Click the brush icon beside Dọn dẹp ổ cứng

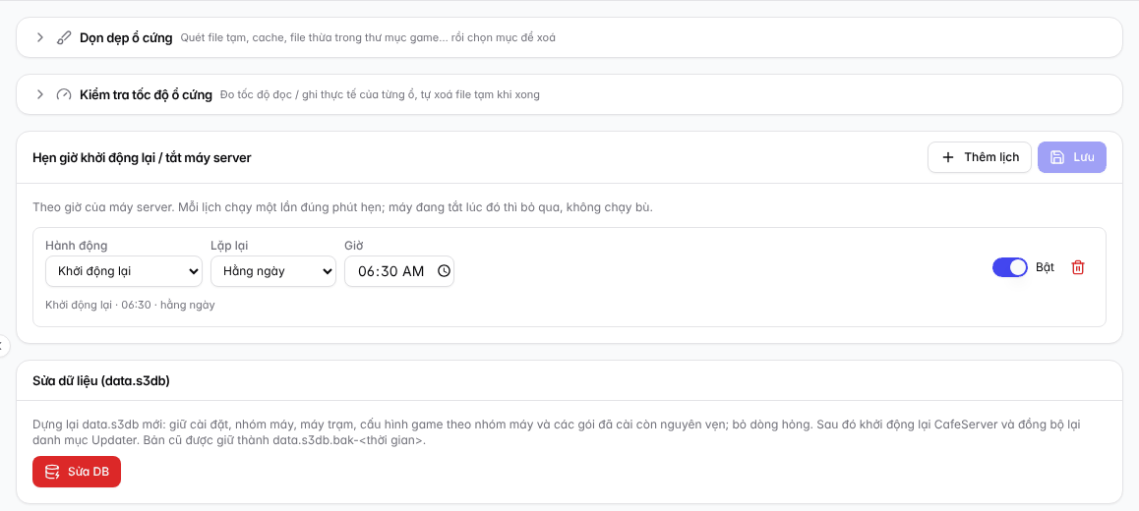64,37
